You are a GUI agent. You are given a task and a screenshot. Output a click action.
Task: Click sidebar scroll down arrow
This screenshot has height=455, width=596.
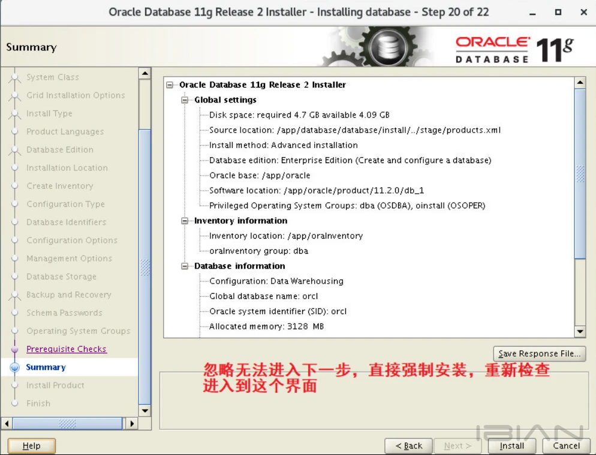pos(145,411)
